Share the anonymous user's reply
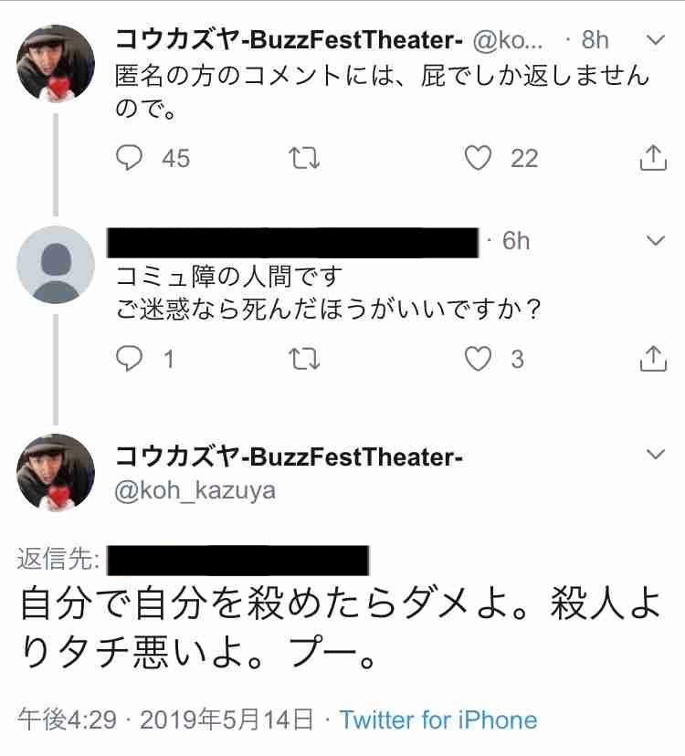This screenshot has height=756, width=685. [x=650, y=359]
